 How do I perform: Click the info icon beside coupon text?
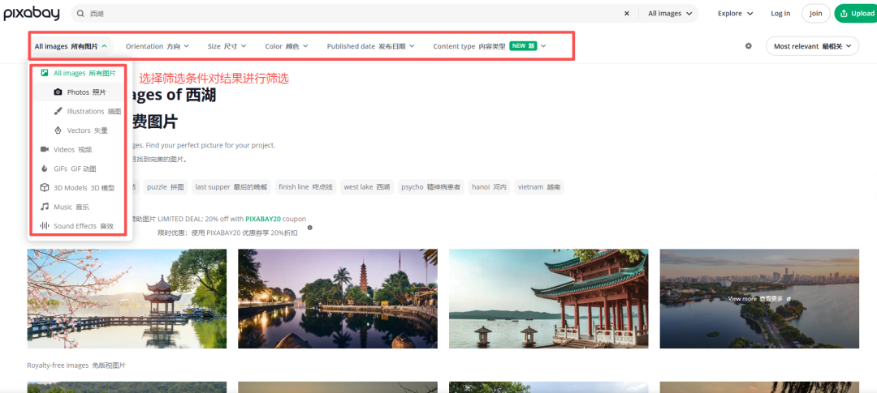tap(309, 227)
